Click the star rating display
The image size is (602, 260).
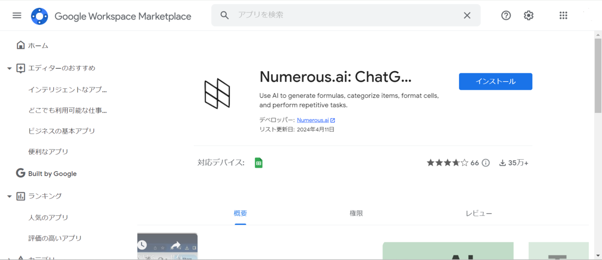point(447,163)
